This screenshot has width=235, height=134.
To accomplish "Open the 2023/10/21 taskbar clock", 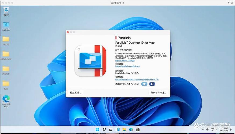I will pos(224,129).
